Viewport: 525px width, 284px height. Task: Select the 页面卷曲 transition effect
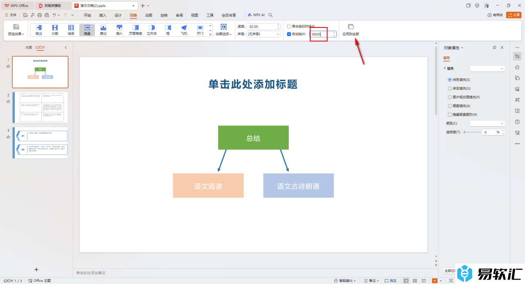click(x=135, y=30)
